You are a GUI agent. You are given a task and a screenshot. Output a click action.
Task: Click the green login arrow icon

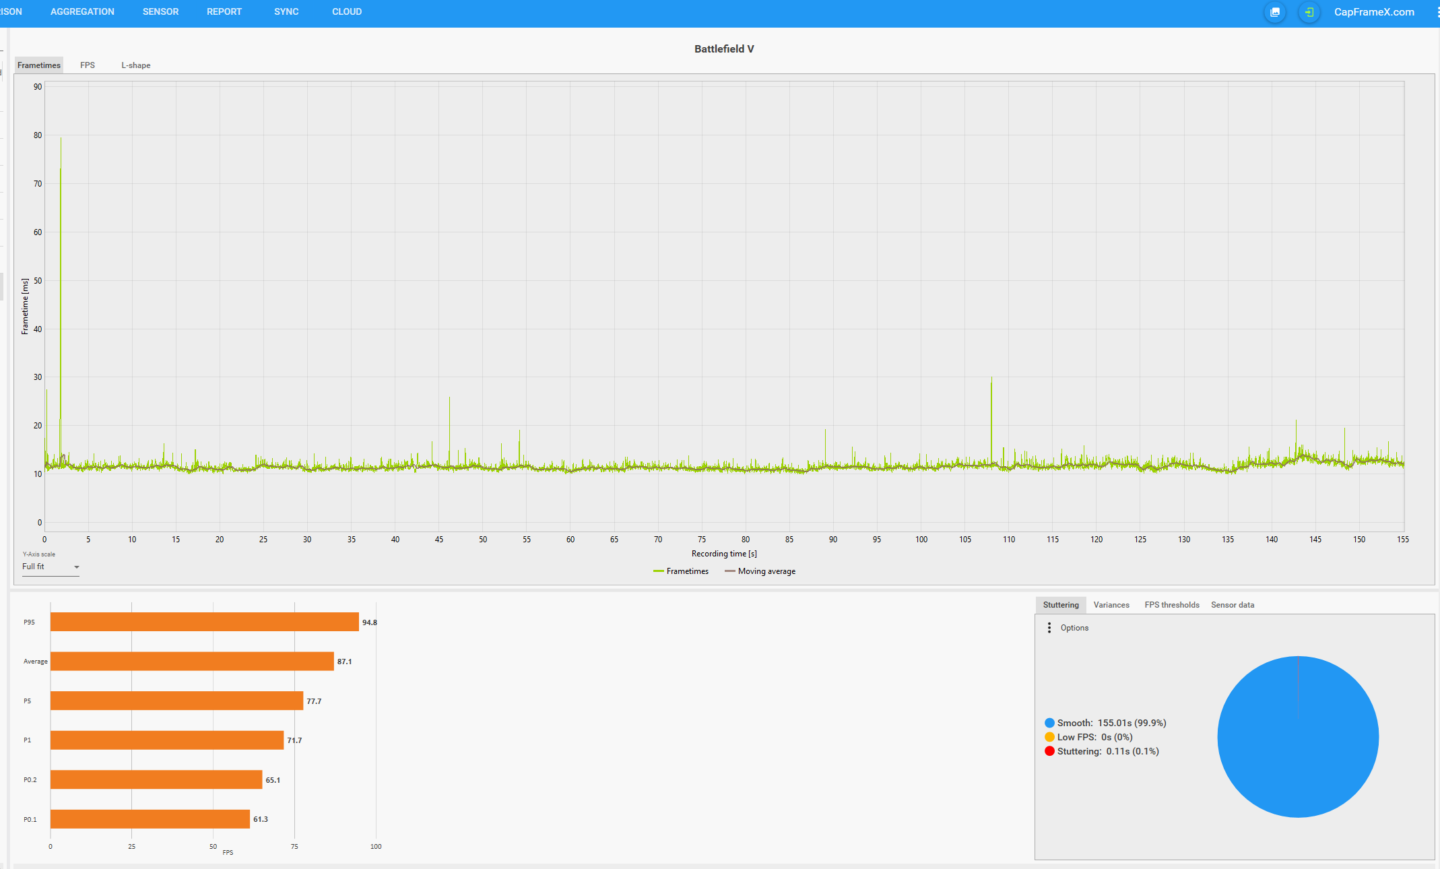[x=1309, y=12]
